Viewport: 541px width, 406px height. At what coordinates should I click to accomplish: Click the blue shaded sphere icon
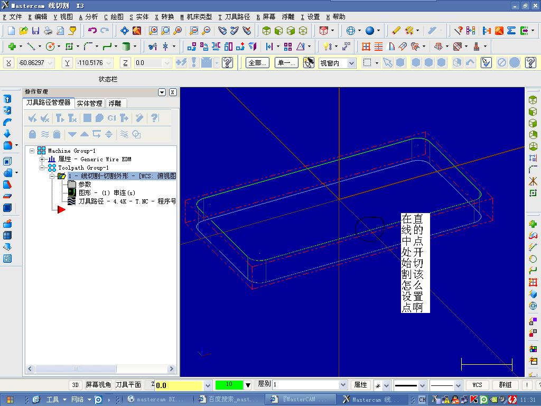coord(369,31)
